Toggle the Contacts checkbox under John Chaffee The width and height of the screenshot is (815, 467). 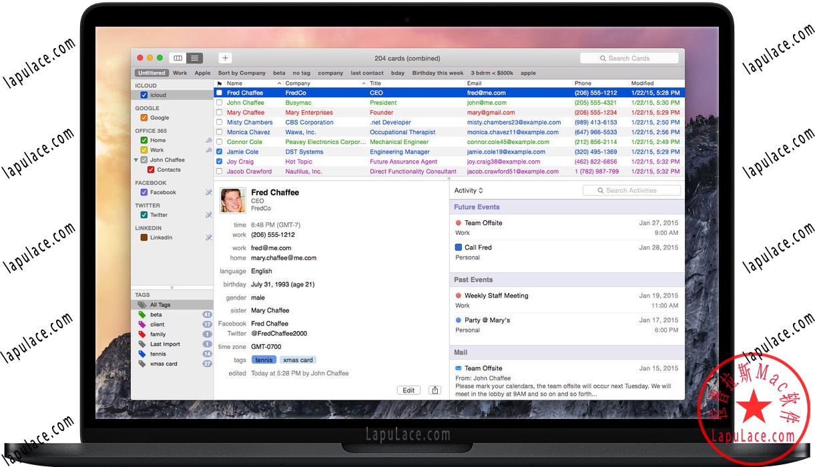(151, 170)
